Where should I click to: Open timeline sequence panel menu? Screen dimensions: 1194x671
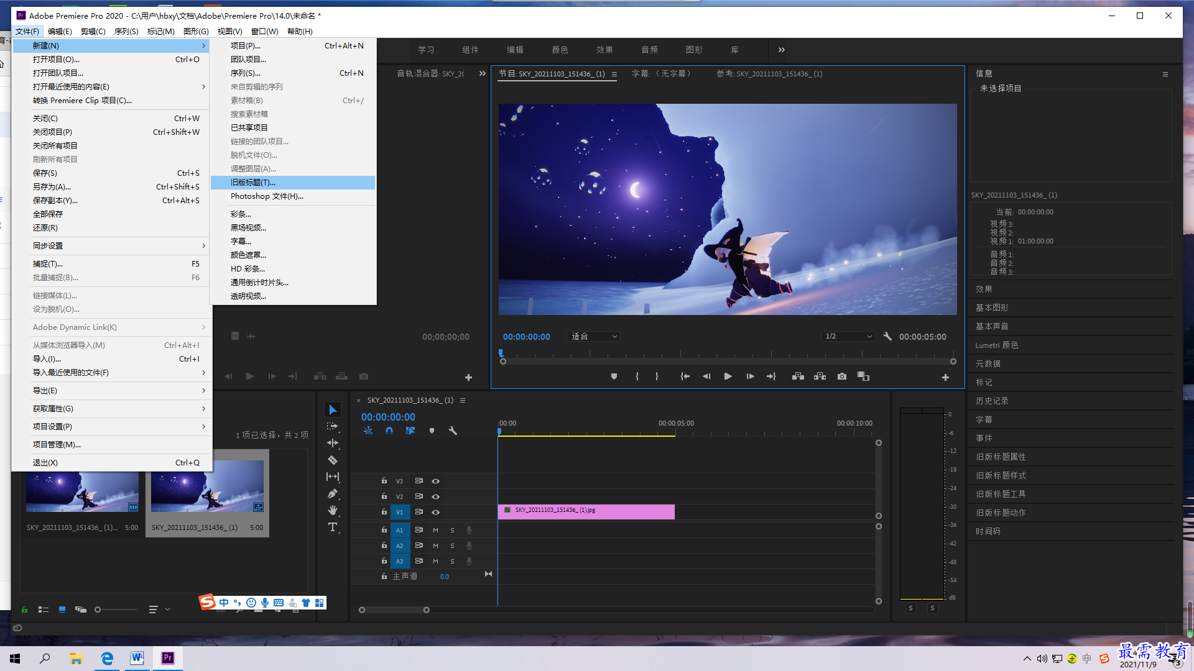pyautogui.click(x=463, y=400)
